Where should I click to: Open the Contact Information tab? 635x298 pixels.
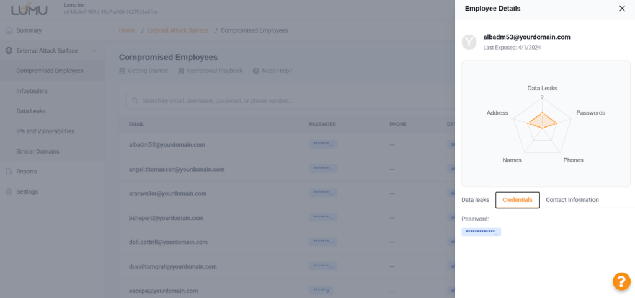(x=572, y=200)
